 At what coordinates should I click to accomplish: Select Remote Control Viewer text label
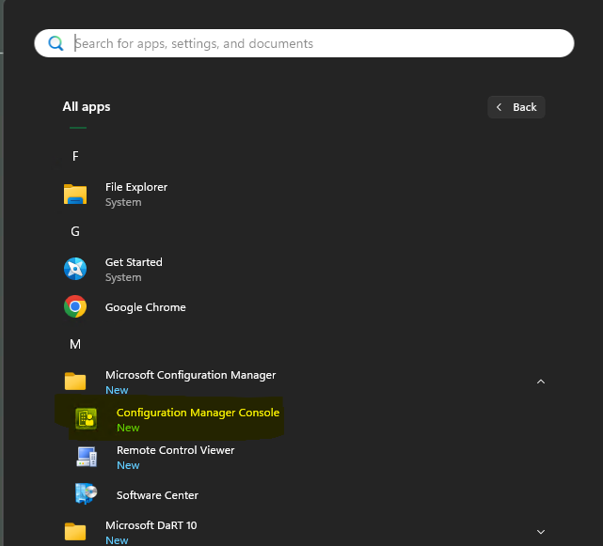[x=175, y=450]
